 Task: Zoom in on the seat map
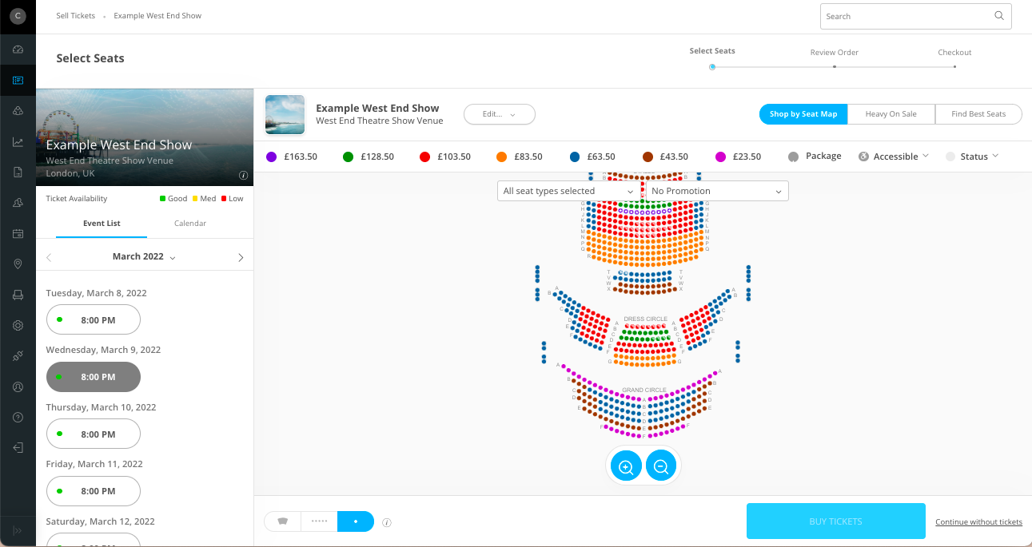coord(626,466)
